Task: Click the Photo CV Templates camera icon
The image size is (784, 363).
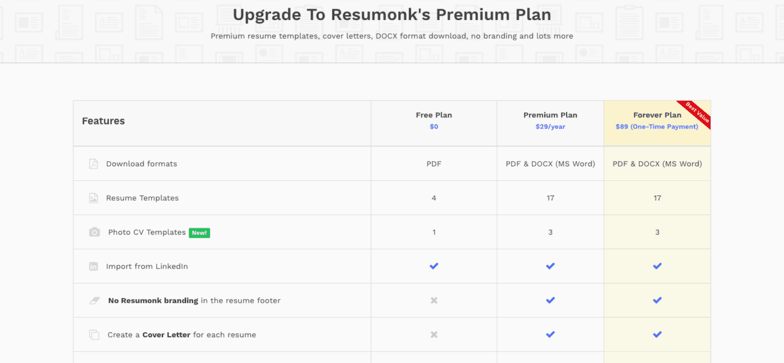Action: coord(94,232)
